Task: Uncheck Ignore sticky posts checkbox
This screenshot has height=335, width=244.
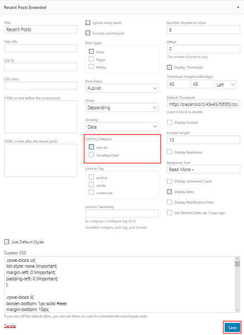Action: coord(88,23)
